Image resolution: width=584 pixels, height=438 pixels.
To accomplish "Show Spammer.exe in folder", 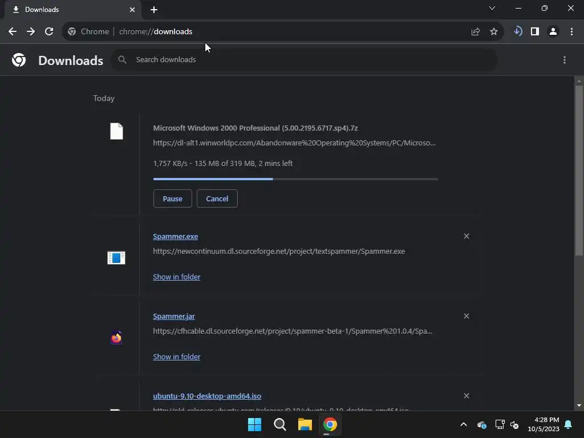I will 177,277.
